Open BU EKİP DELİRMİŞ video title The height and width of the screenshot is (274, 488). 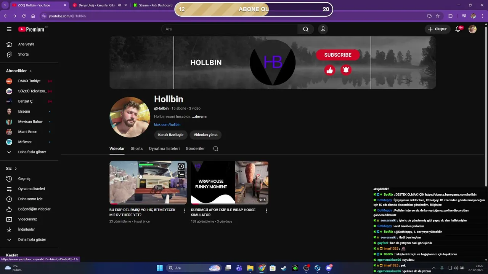(143, 212)
